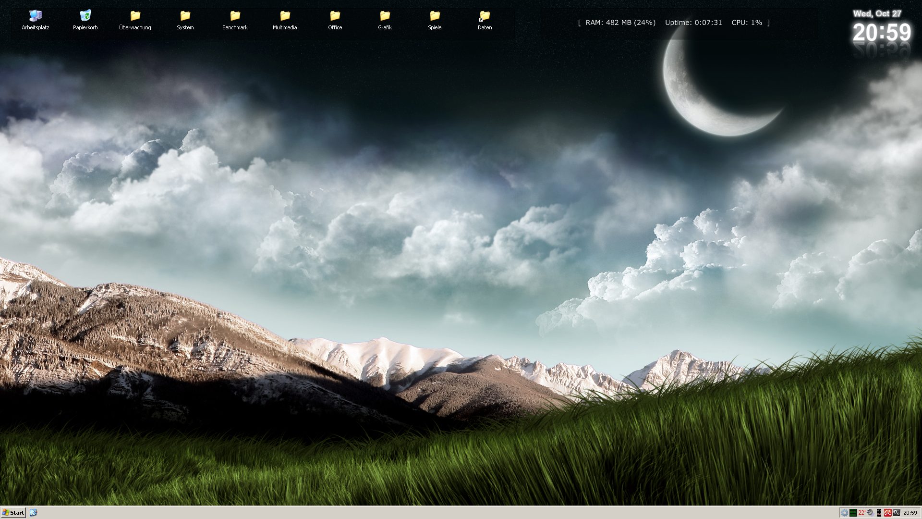Click the dark gears tray icon
The width and height of the screenshot is (922, 519).
[x=897, y=513]
